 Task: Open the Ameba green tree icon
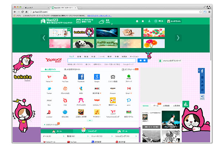click(128, 77)
